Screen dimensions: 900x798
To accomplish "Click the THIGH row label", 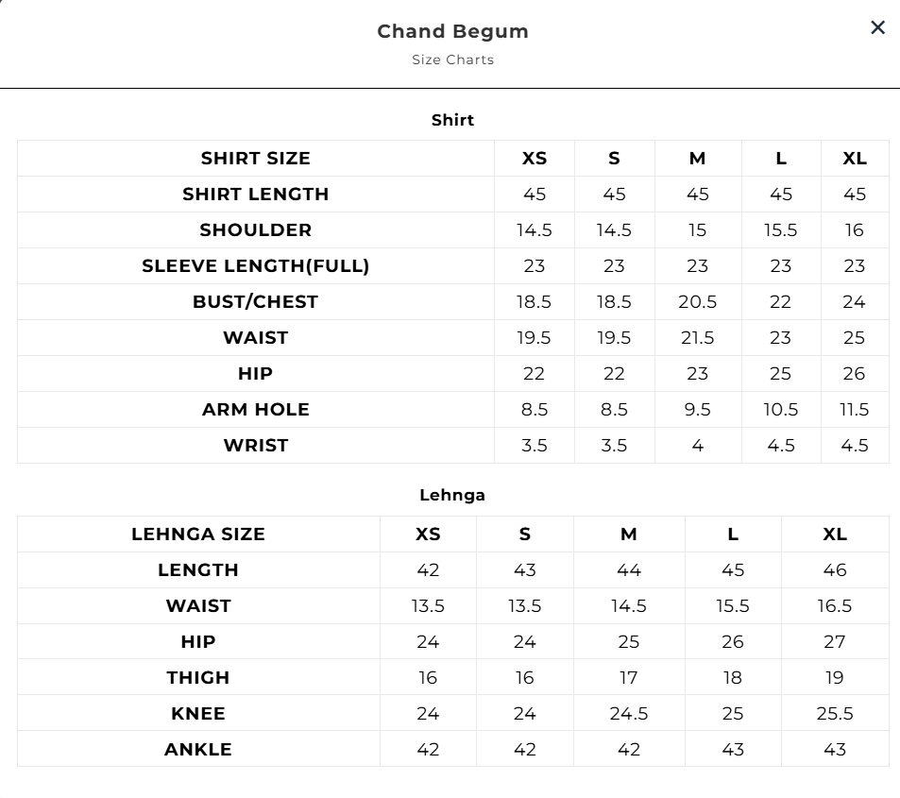I will (x=198, y=678).
